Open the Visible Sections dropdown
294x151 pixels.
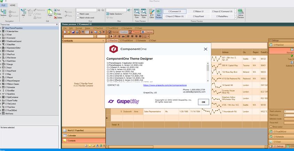click(x=115, y=14)
